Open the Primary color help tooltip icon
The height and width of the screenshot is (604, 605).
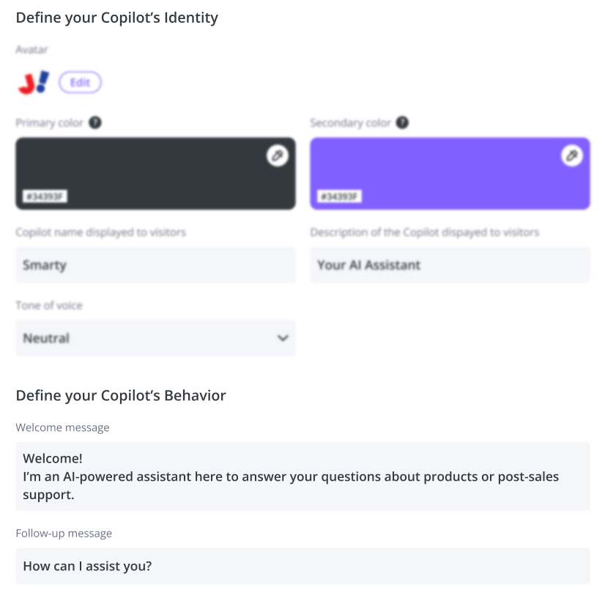(x=95, y=122)
